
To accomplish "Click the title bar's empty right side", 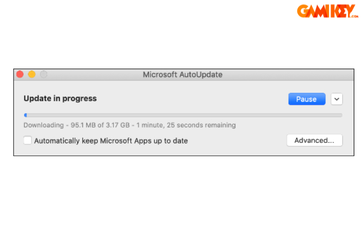I will [x=294, y=75].
